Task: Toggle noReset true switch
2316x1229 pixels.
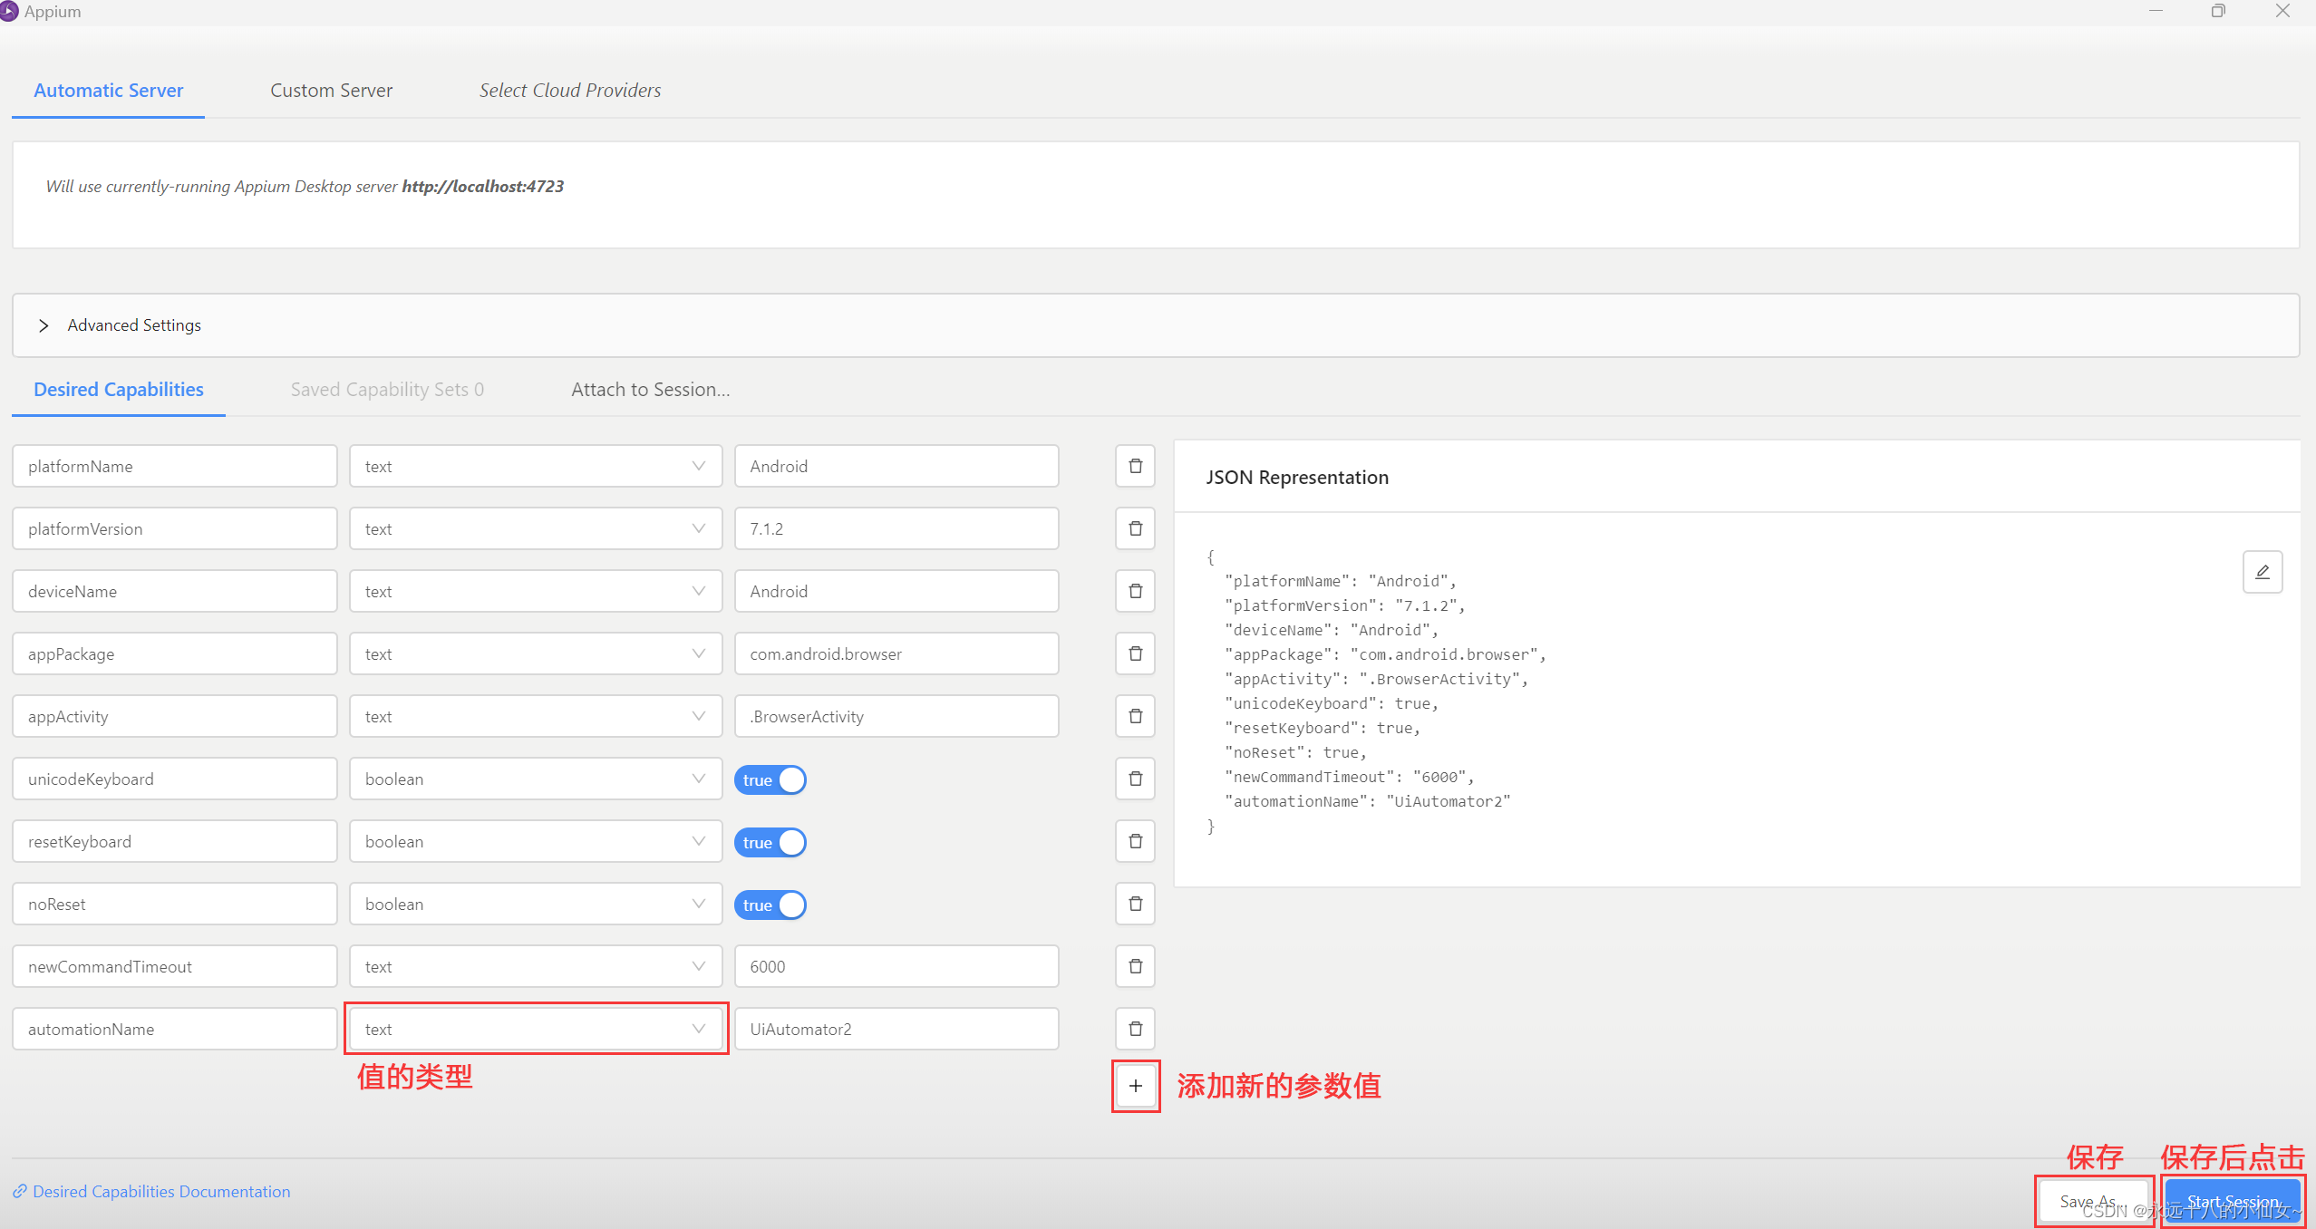Action: point(770,905)
